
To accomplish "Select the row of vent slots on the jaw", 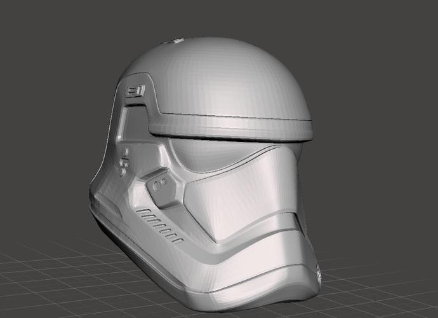I will [159, 221].
